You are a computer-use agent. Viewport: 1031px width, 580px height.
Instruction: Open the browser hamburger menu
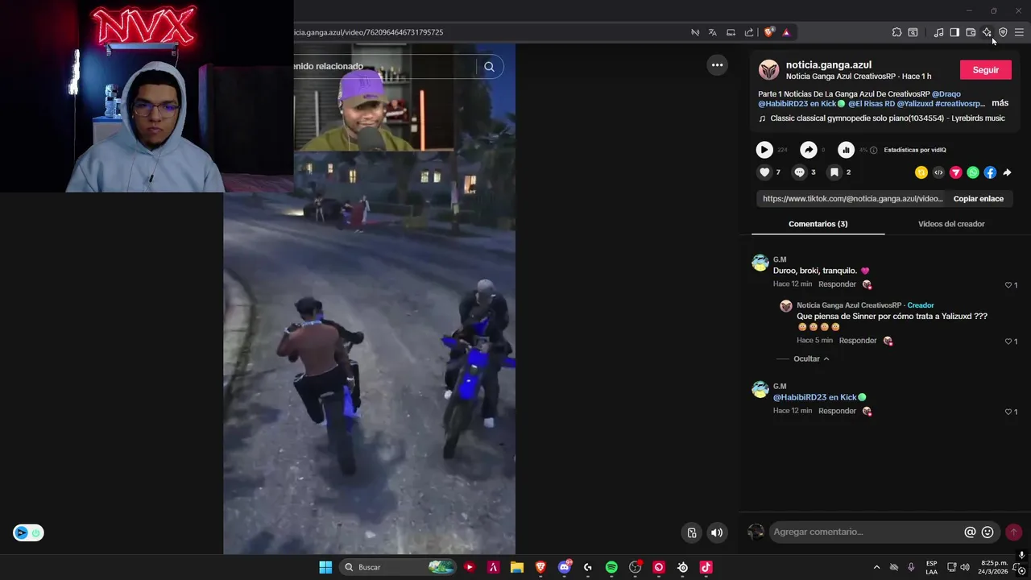pyautogui.click(x=1019, y=32)
